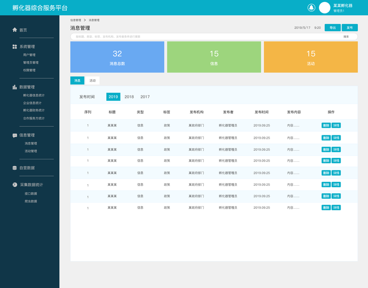Click the 数据管理 bar chart icon
This screenshot has height=288, width=368.
pyautogui.click(x=15, y=87)
